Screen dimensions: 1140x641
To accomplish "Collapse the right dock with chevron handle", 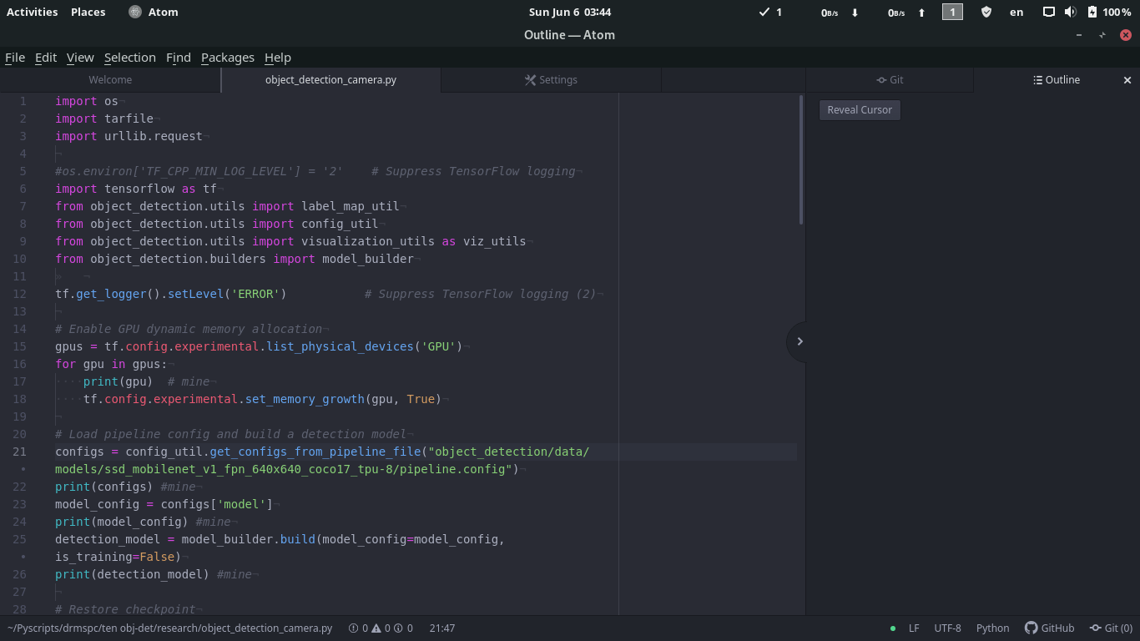I will [799, 341].
